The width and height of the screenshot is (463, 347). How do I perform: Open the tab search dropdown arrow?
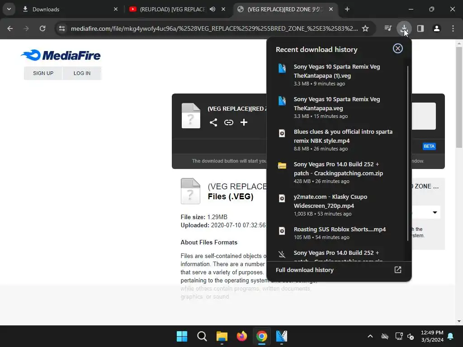tap(9, 9)
